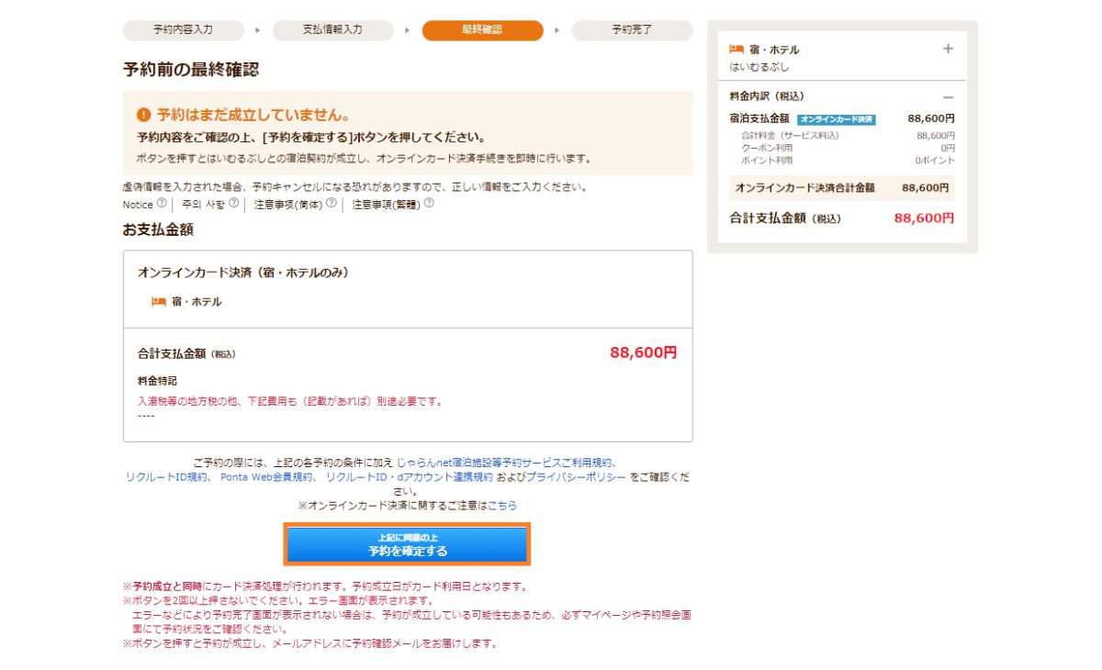This screenshot has width=1102, height=670.
Task: Click the はいむるぶし hotel name
Action: pos(759,67)
